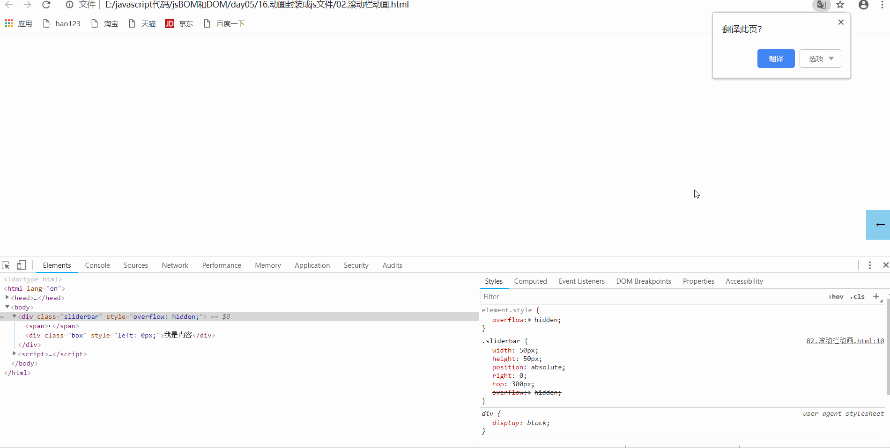The height and width of the screenshot is (448, 890).
Task: Add a new style rule with plus icon
Action: point(876,296)
